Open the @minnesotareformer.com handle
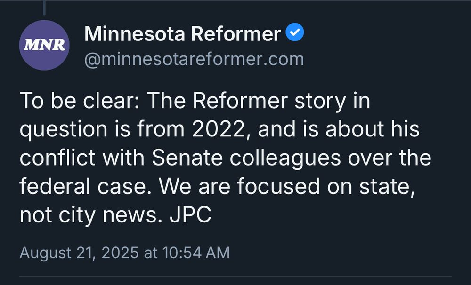The height and width of the screenshot is (285, 471). 193,58
